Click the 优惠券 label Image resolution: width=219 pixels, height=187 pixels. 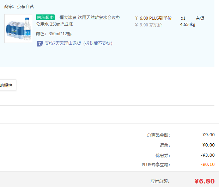pyautogui.click(x=163, y=156)
